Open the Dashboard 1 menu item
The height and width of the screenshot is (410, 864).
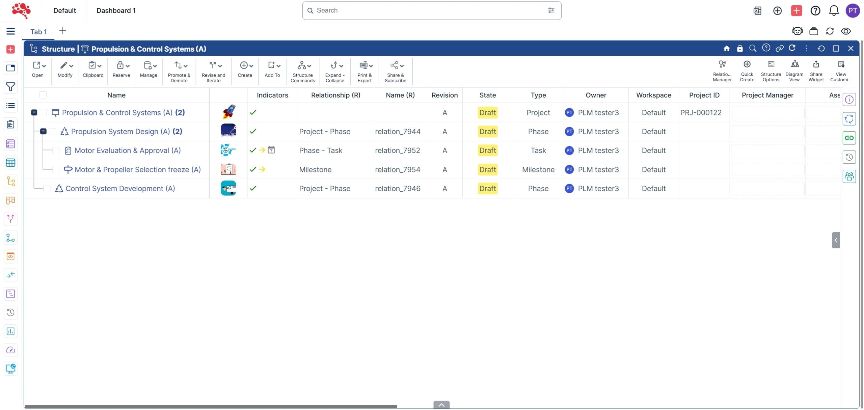pyautogui.click(x=116, y=11)
